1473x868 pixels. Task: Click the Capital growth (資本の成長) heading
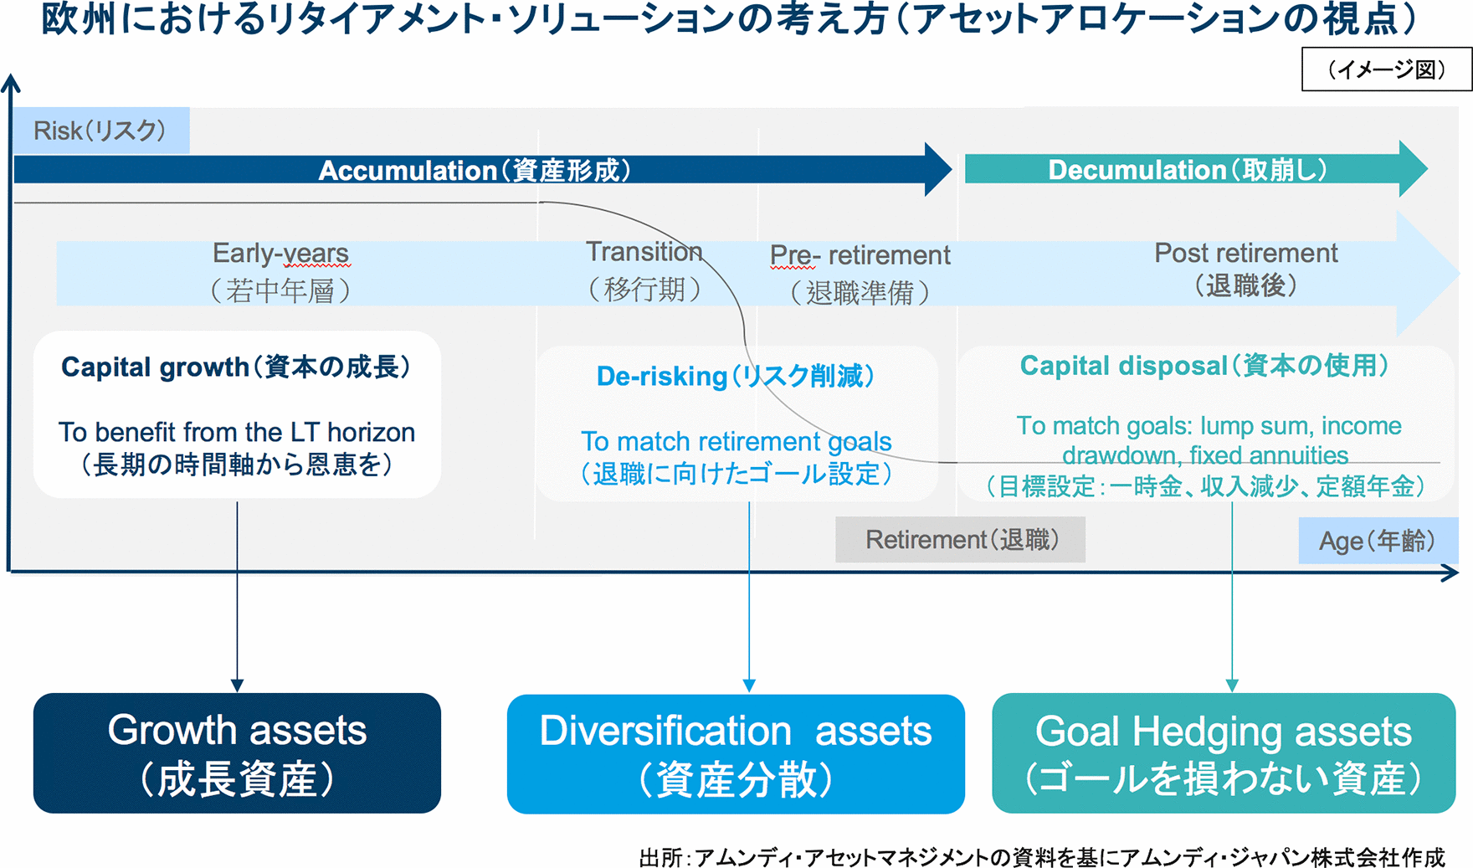click(236, 367)
